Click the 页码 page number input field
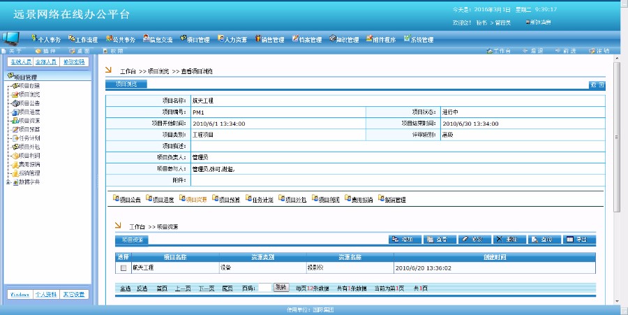628x315 pixels. 264,288
